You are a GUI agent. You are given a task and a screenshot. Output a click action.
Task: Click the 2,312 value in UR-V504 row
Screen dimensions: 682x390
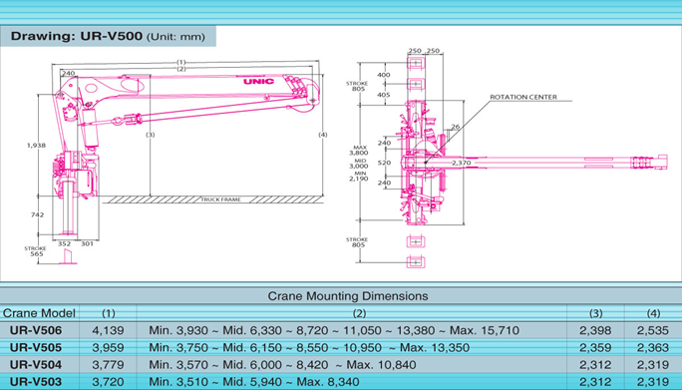click(x=595, y=365)
